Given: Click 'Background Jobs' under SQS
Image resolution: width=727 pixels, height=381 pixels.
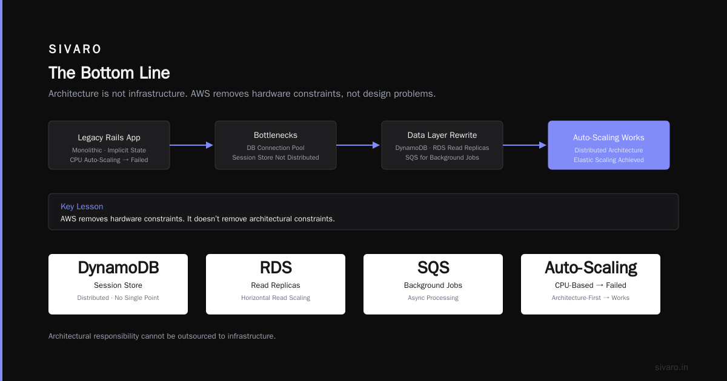Looking at the screenshot, I should [433, 285].
